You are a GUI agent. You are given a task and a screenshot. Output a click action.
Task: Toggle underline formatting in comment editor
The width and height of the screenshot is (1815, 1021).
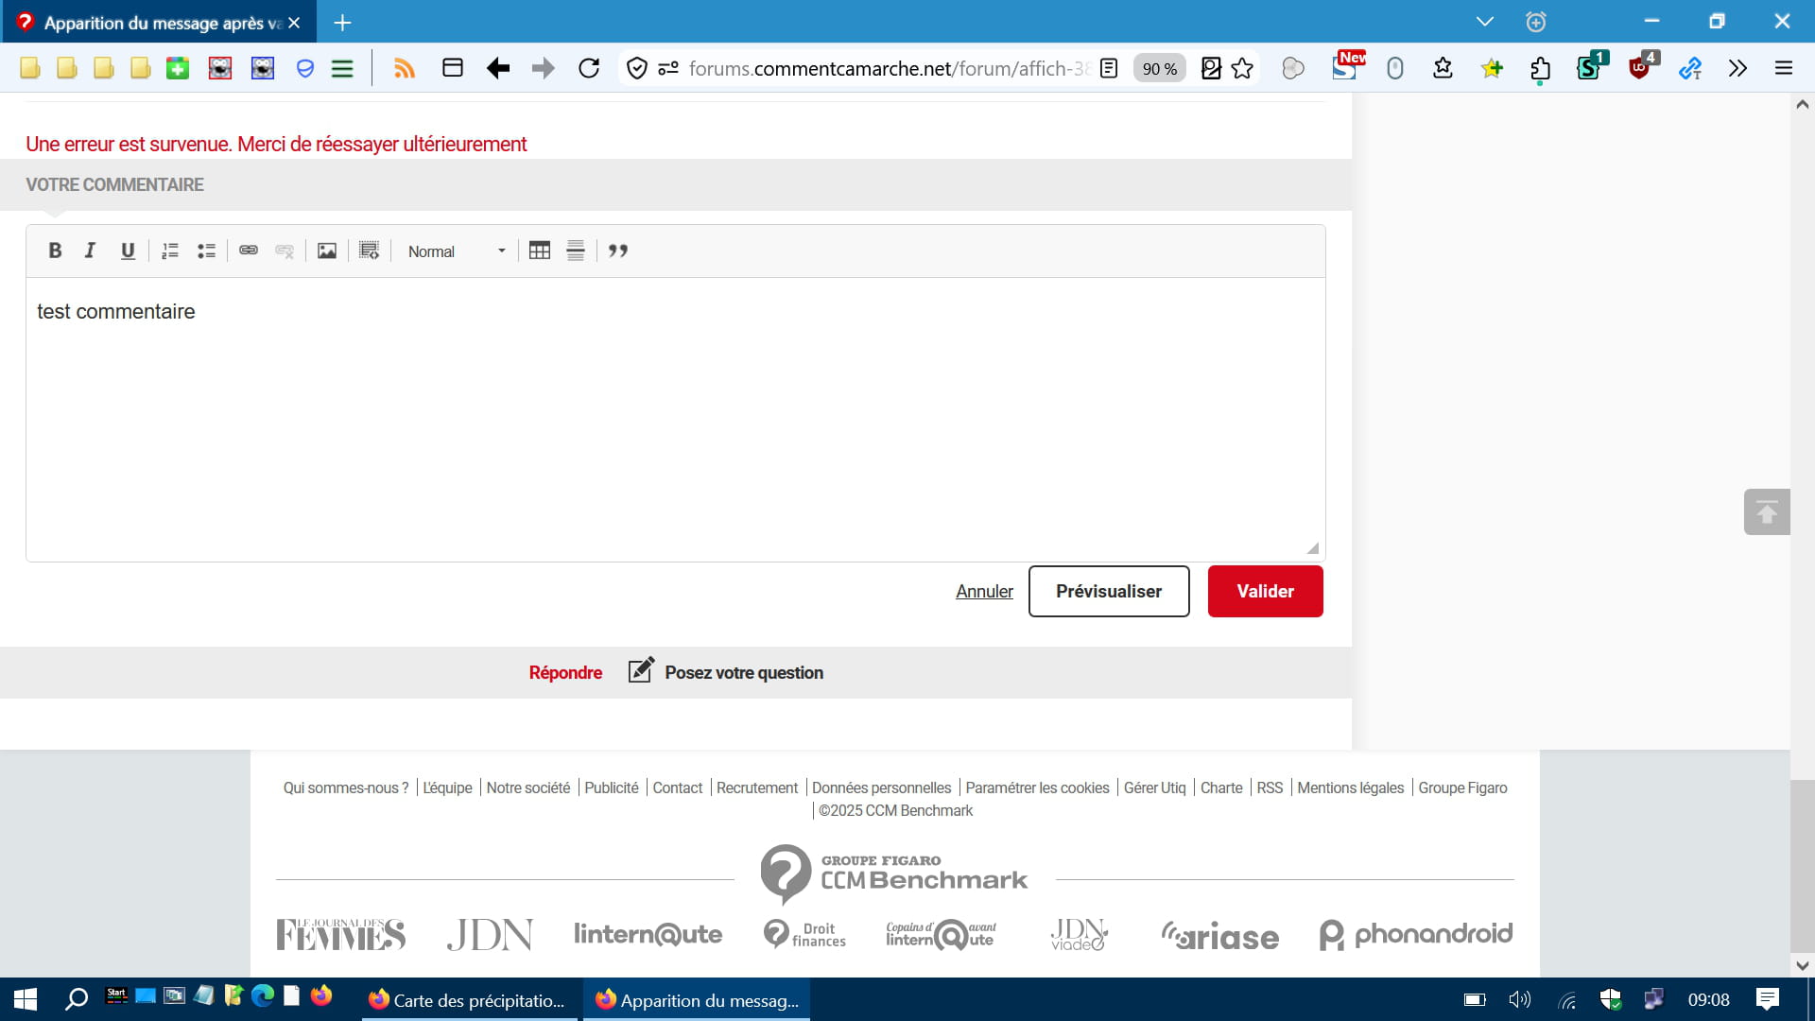tap(128, 251)
